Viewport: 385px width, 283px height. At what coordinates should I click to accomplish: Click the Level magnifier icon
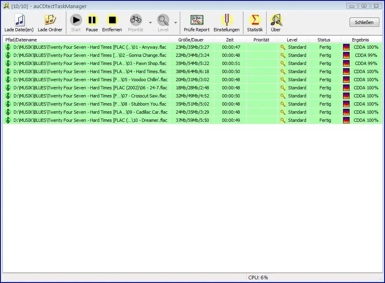tap(163, 20)
